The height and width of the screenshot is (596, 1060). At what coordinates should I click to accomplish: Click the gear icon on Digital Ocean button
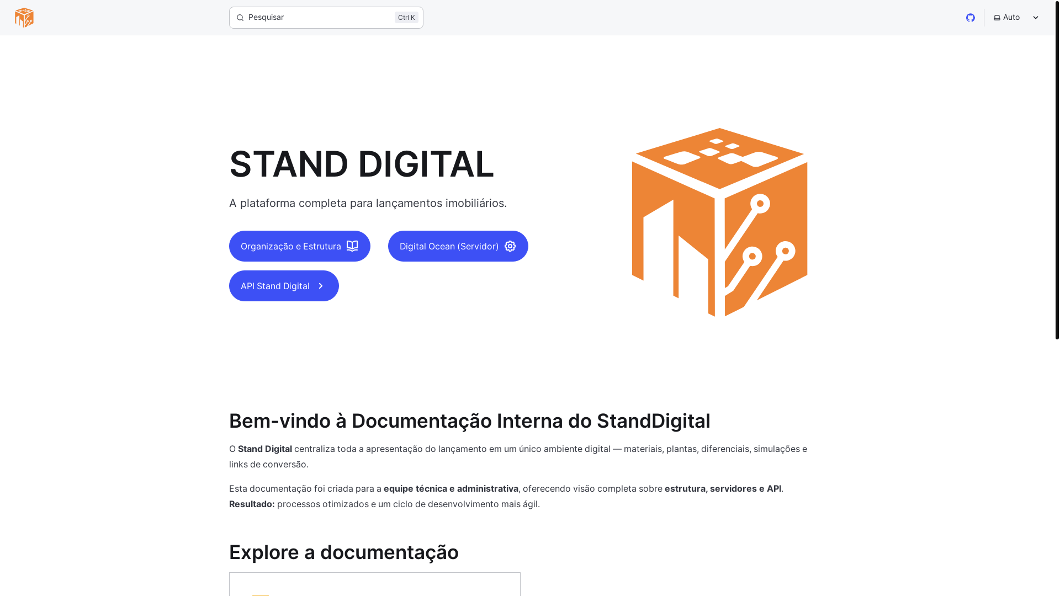[x=510, y=246]
